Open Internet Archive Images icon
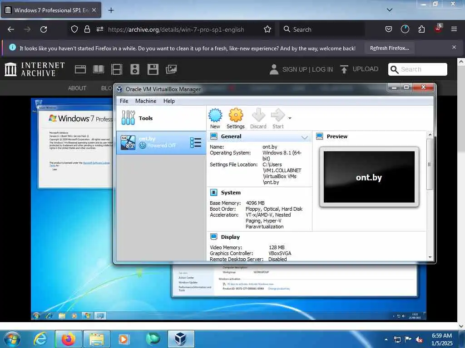 (x=171, y=69)
